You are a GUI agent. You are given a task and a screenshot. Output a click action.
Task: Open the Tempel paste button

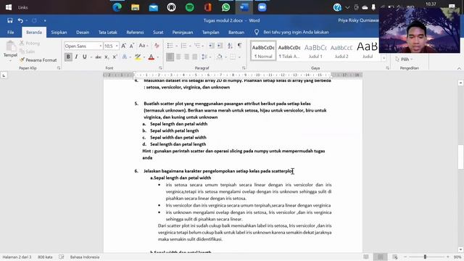(10, 51)
